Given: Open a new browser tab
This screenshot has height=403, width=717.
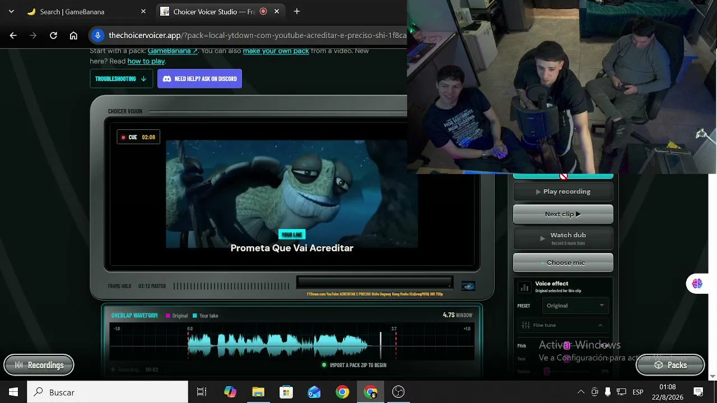Looking at the screenshot, I should pos(297,11).
